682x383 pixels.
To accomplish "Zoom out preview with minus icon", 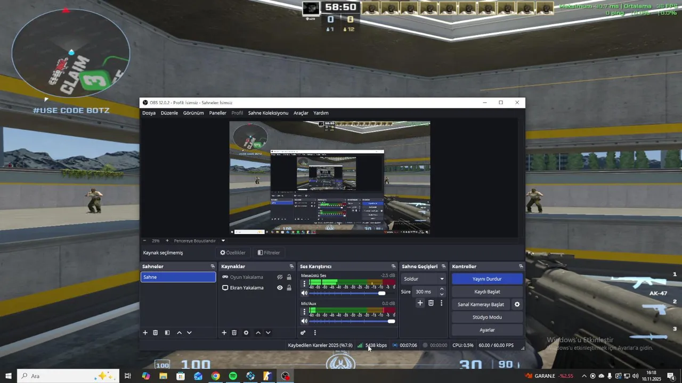I will pos(144,240).
